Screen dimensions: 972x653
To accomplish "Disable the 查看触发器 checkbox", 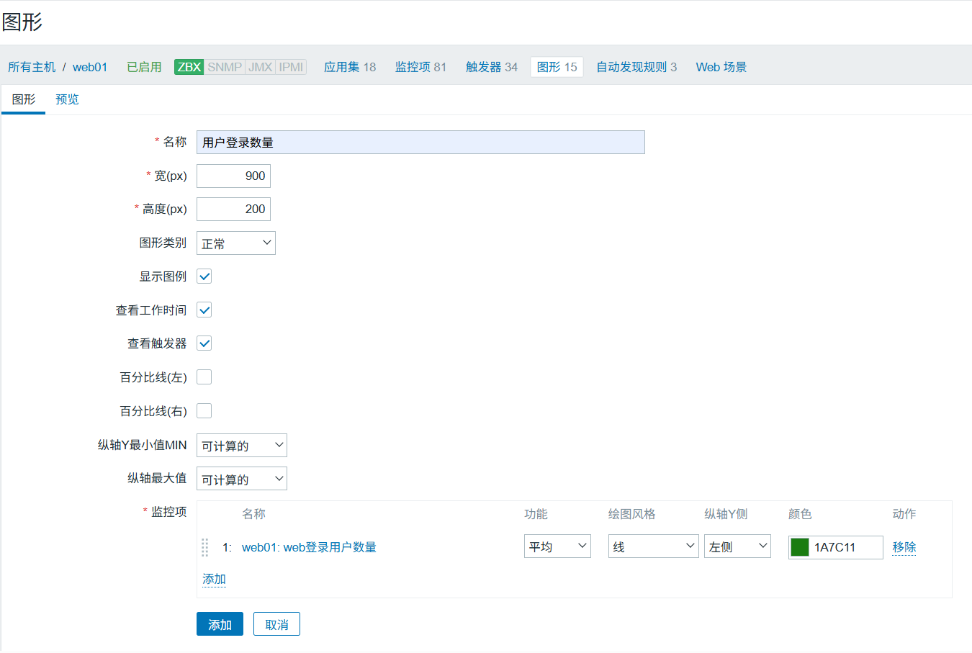I will (204, 343).
